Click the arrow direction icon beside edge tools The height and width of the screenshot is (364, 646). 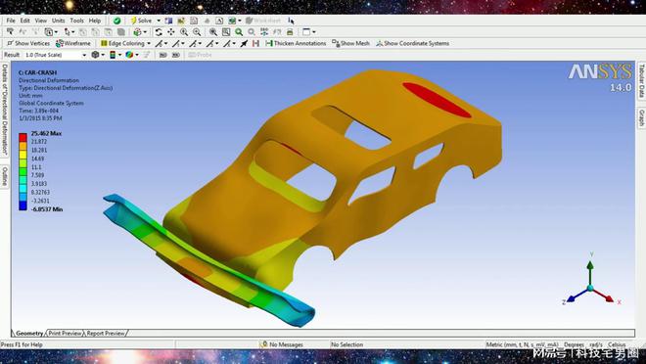pos(244,43)
